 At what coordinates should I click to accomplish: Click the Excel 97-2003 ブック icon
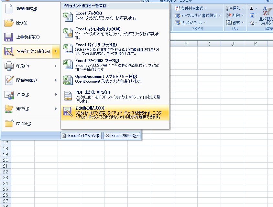68,64
